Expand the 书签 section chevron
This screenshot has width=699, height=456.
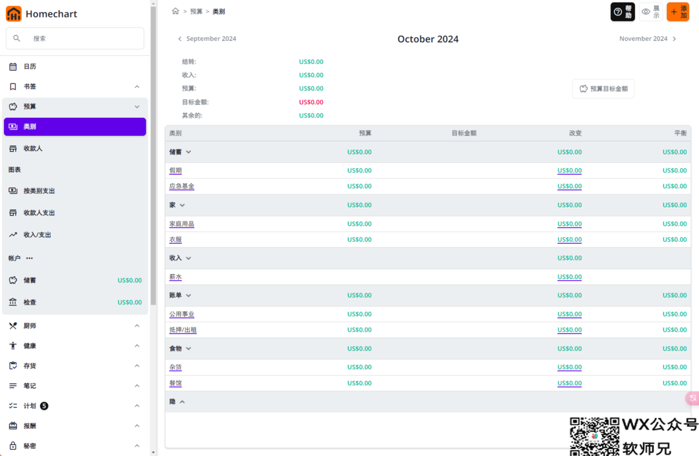137,87
